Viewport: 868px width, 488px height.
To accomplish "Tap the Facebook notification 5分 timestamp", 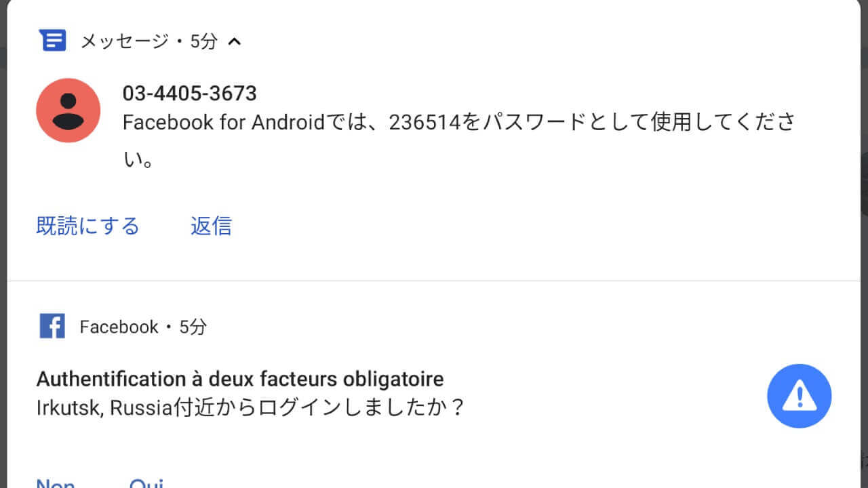I will [x=193, y=327].
